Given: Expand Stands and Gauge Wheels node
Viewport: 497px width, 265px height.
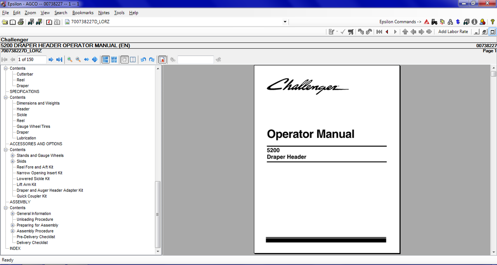Looking at the screenshot, I should click(x=12, y=155).
